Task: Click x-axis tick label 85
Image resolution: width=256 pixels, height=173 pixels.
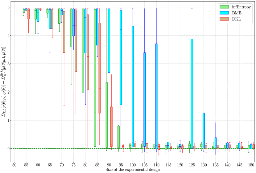Action: [x=97, y=165]
